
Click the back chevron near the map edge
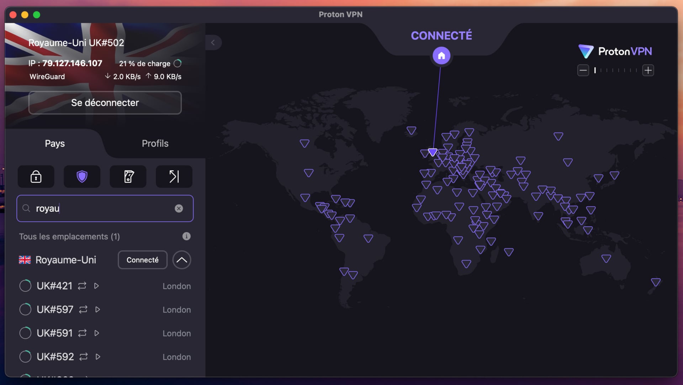coord(213,42)
